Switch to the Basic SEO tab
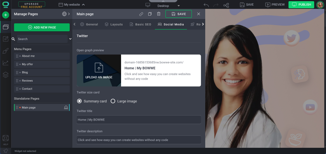Screen dimensions: 326x154 140,24
